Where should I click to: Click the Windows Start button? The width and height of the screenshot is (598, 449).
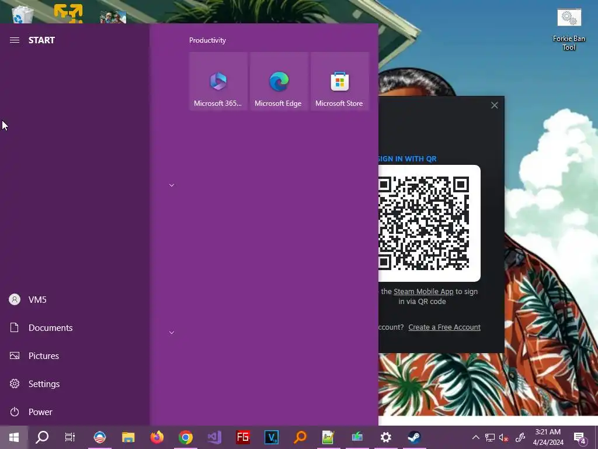click(x=14, y=437)
